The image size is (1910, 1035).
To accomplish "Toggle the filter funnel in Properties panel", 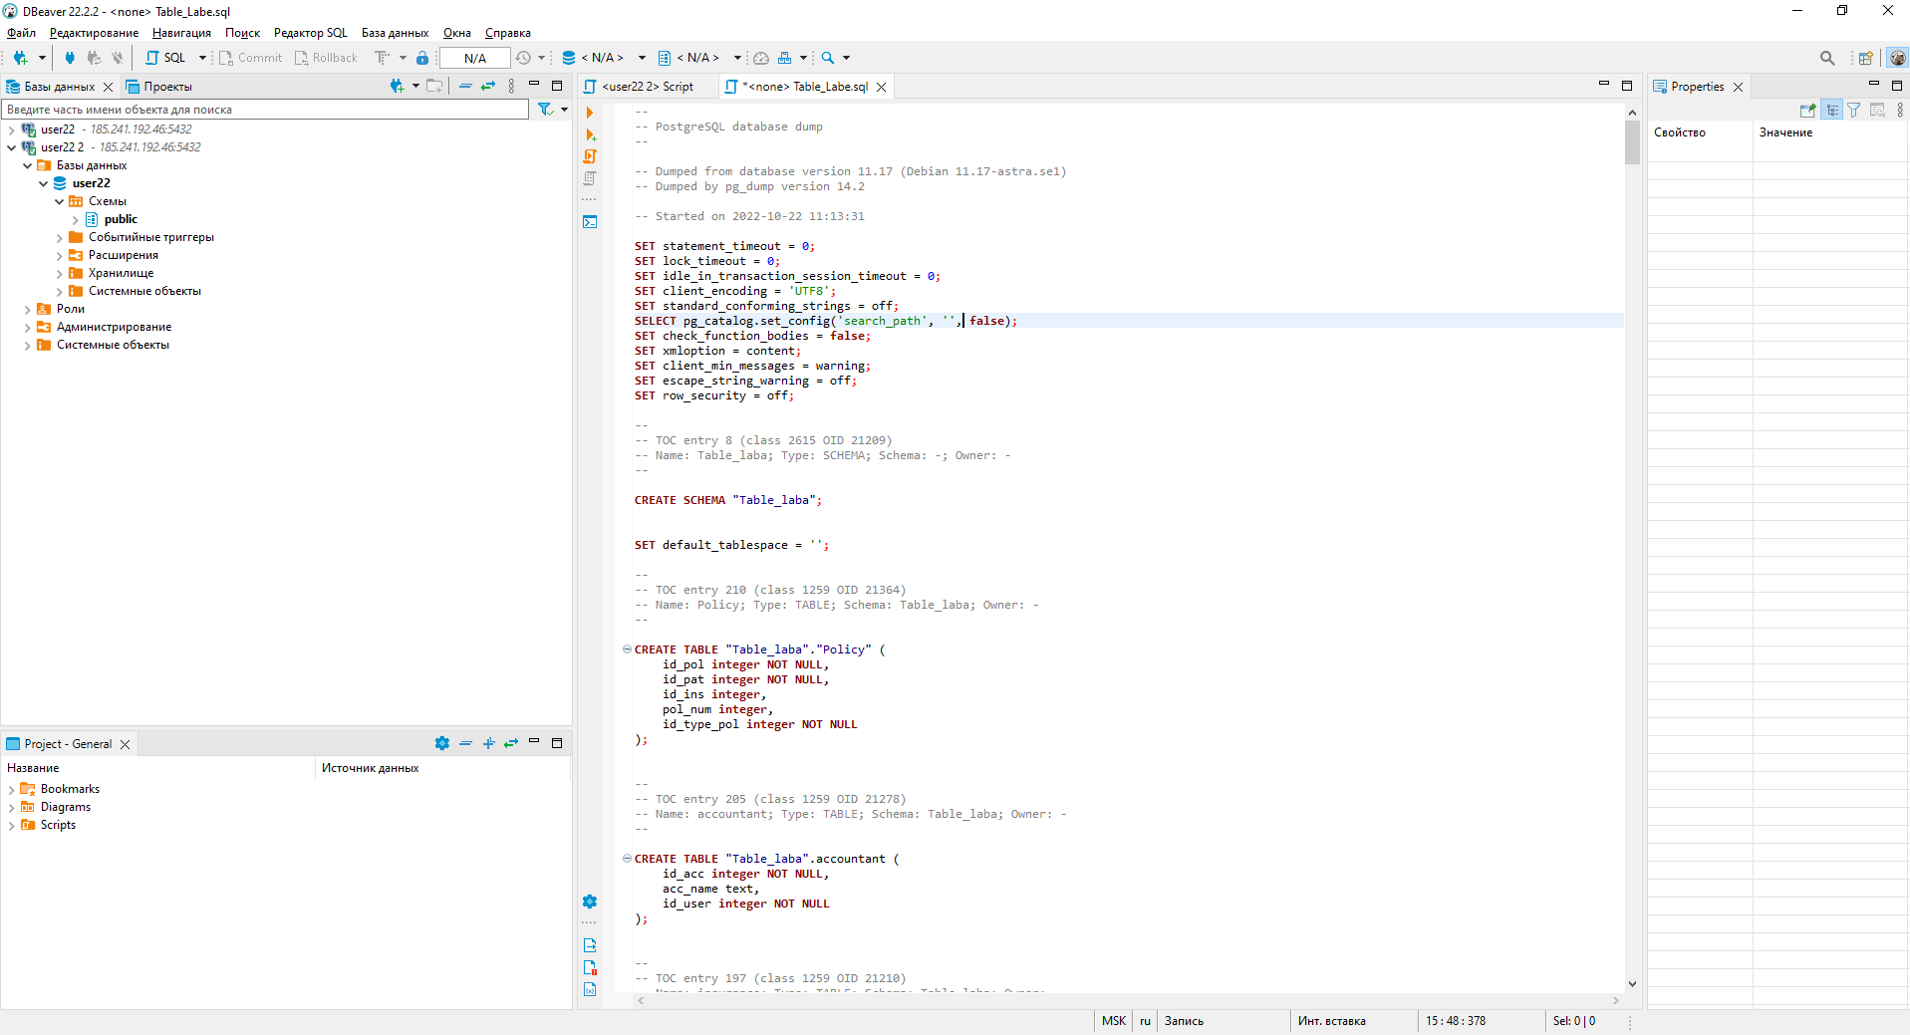I will click(1854, 111).
